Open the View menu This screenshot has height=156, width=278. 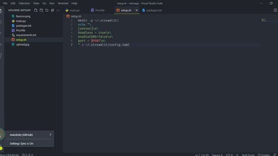tap(36, 3)
